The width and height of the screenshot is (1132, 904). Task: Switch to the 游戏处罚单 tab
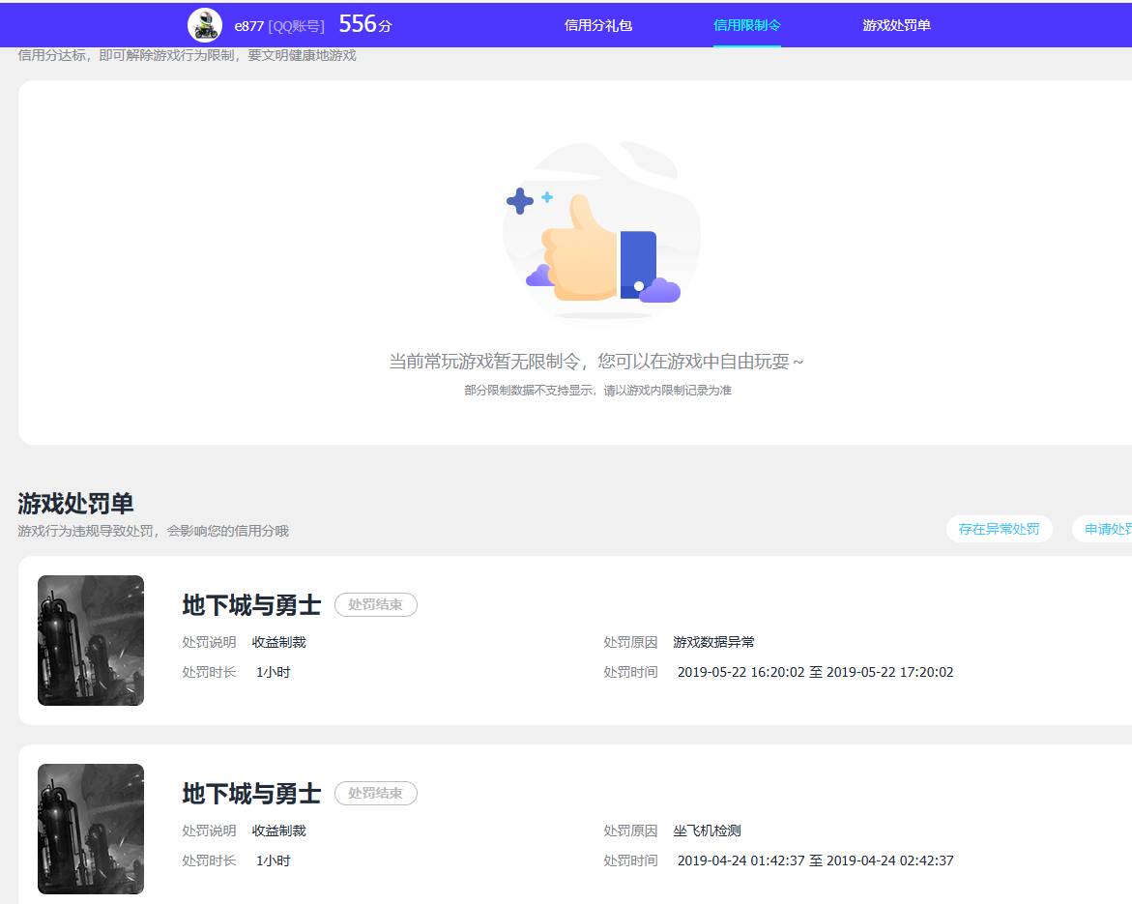tap(894, 26)
